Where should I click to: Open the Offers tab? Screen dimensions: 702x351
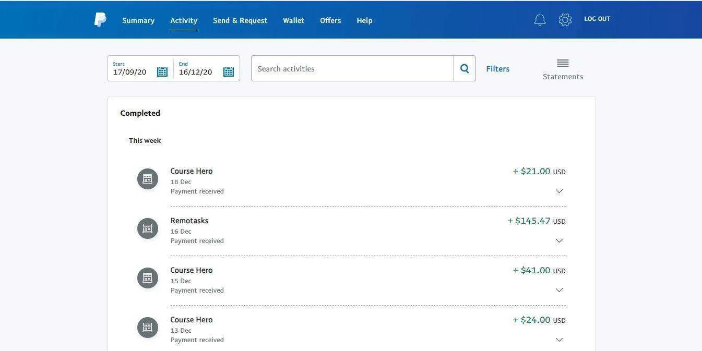pyautogui.click(x=330, y=20)
